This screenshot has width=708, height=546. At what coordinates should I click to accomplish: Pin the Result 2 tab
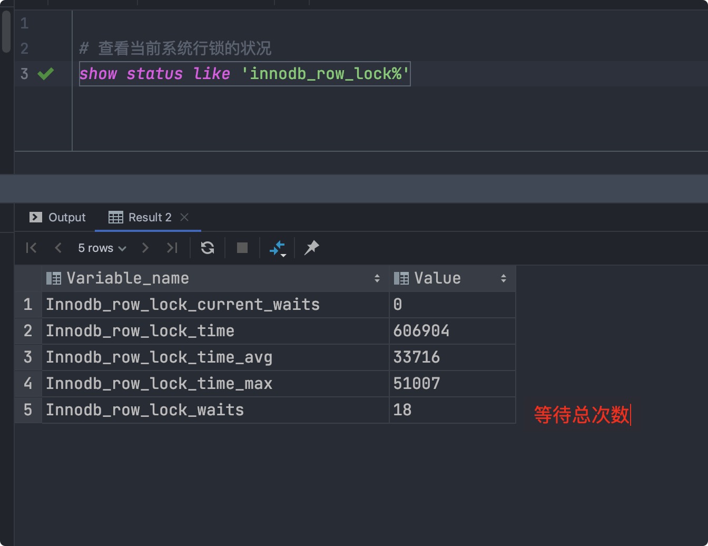[311, 248]
